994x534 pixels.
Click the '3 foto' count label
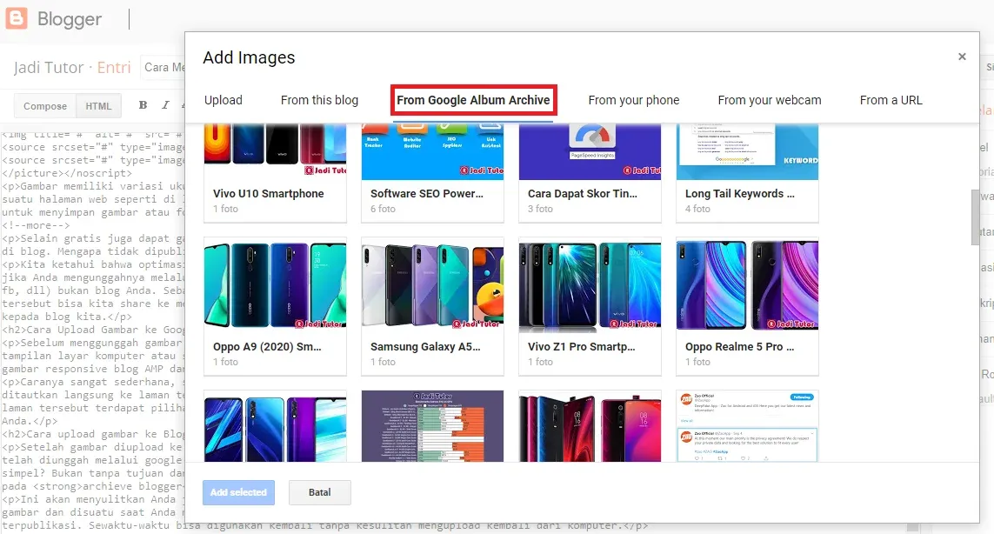[540, 209]
